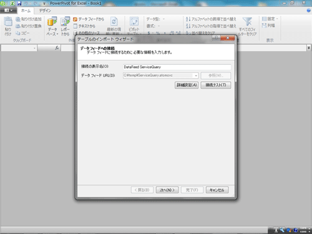This screenshot has width=312, height=234.
Task: Click 貼り付け置換 paste replace icon
Action: pyautogui.click(x=18, y=26)
